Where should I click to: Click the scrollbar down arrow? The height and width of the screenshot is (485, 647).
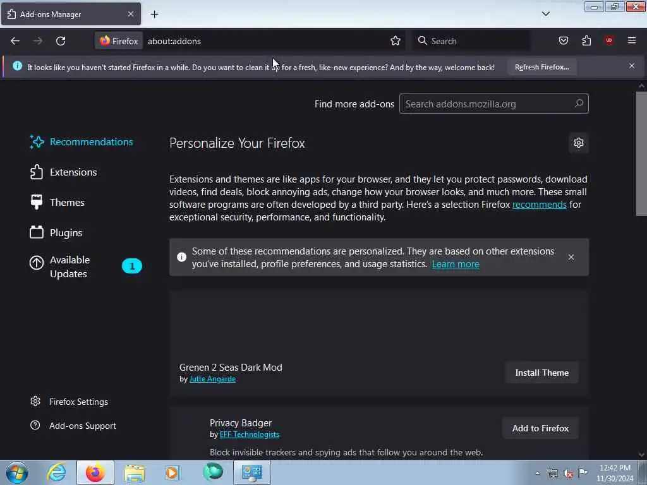641,455
